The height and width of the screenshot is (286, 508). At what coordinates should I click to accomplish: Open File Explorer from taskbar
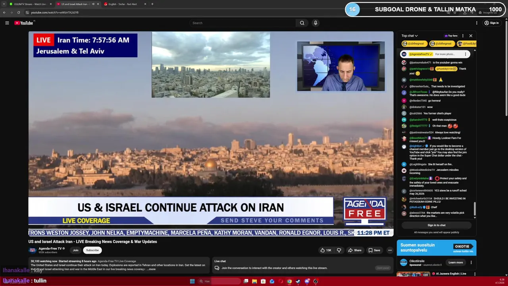point(254,281)
